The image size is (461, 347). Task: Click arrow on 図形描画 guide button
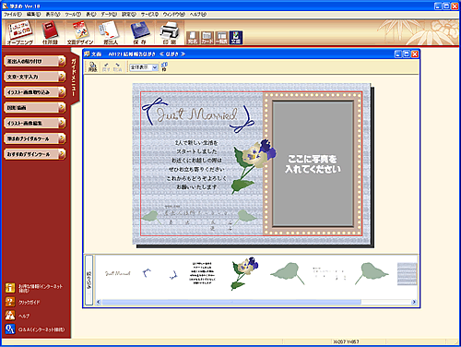62,108
